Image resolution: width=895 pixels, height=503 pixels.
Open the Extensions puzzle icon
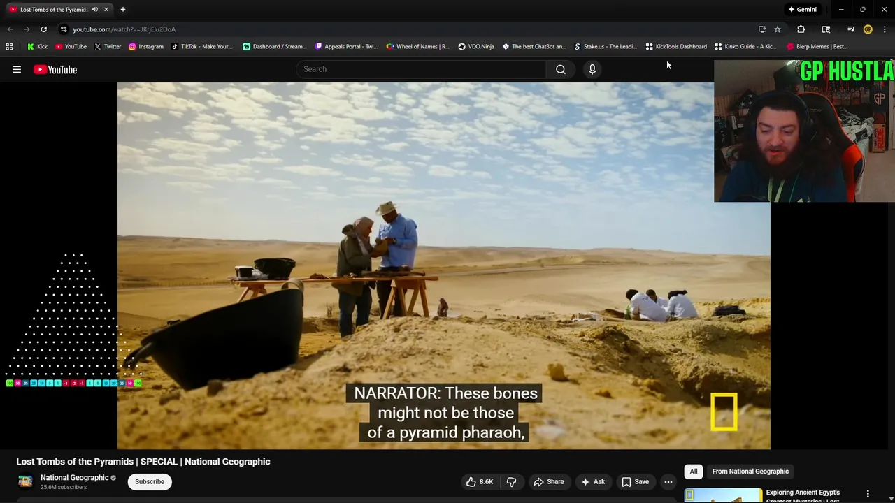[x=801, y=29]
